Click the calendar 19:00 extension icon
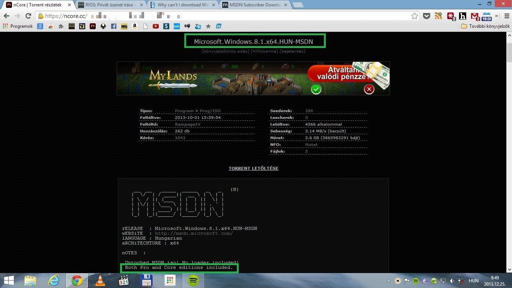This screenshot has width=512, height=288. [x=486, y=16]
